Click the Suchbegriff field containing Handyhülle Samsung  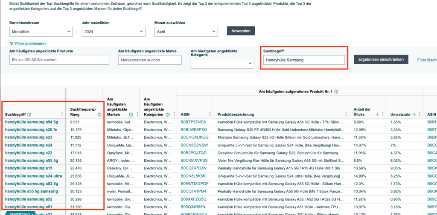pyautogui.click(x=304, y=60)
